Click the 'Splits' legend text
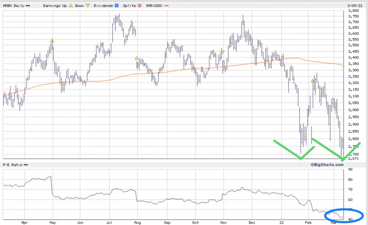 tap(129, 6)
